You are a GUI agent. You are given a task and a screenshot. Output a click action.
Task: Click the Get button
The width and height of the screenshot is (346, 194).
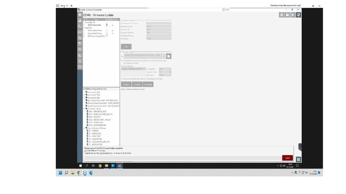[126, 47]
